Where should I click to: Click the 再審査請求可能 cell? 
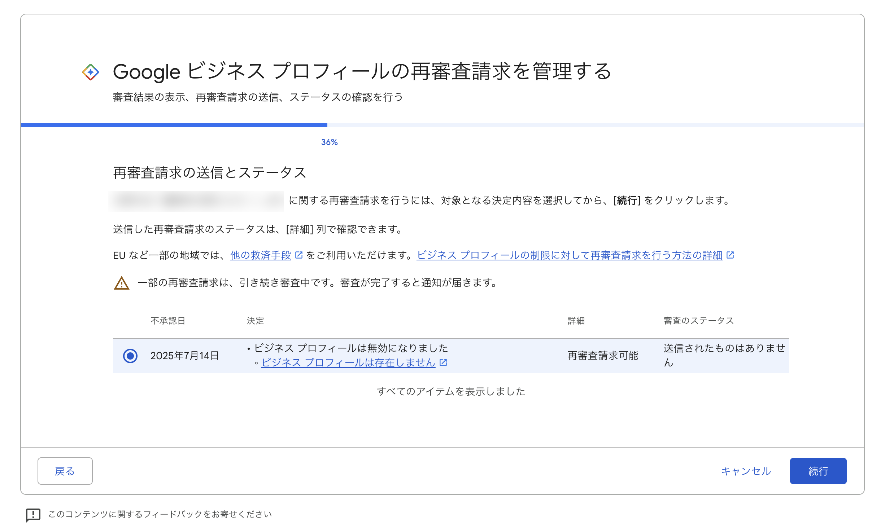point(603,356)
